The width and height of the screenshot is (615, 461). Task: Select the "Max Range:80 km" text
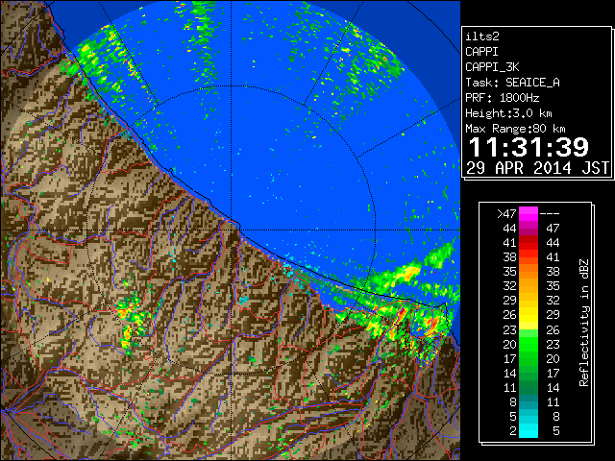515,129
